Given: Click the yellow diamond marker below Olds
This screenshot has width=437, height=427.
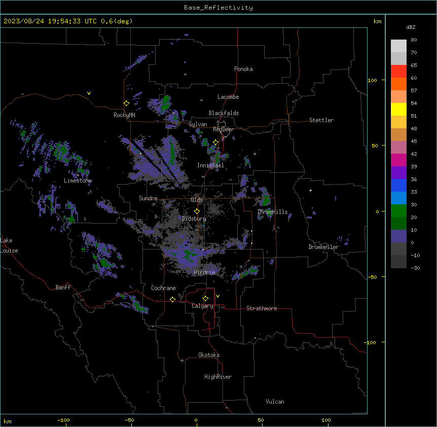Looking at the screenshot, I should 197,211.
